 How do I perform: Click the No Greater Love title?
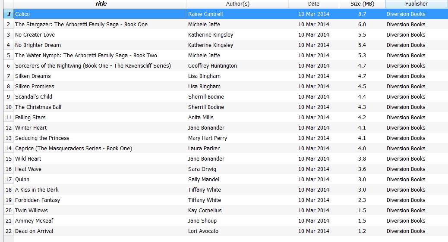(x=35, y=35)
